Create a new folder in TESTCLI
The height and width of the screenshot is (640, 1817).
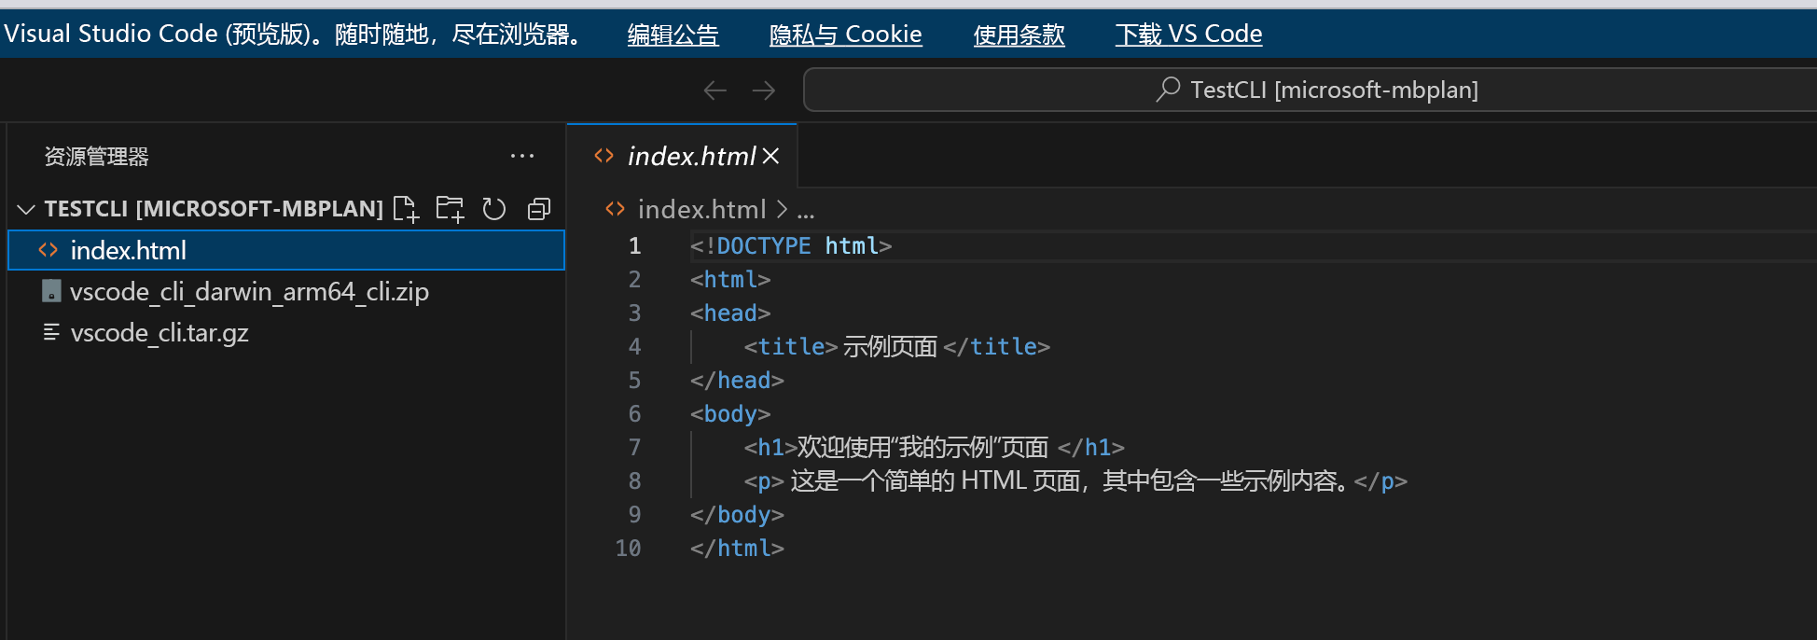[451, 209]
